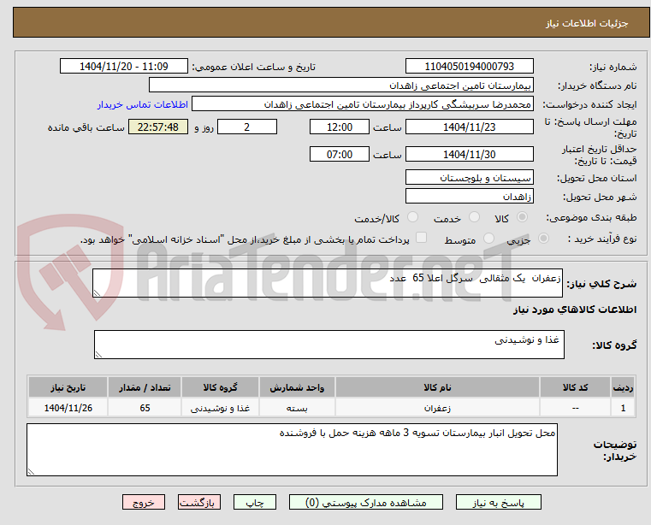Click the buyer name field بیمارستان تامین اجتماعی زاهدان
This screenshot has width=651, height=525.
click(340, 86)
